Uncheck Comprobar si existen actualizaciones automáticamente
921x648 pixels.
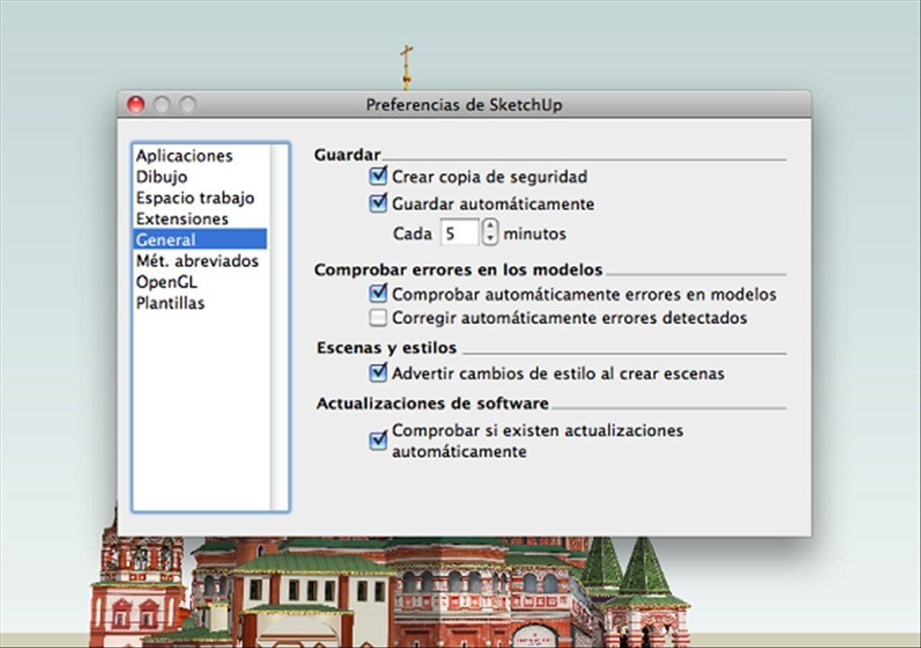378,440
